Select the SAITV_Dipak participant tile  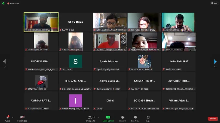tap(75, 22)
